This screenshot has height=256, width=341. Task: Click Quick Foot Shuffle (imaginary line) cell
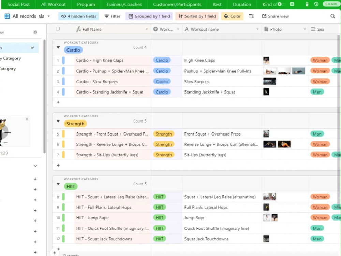point(222,228)
